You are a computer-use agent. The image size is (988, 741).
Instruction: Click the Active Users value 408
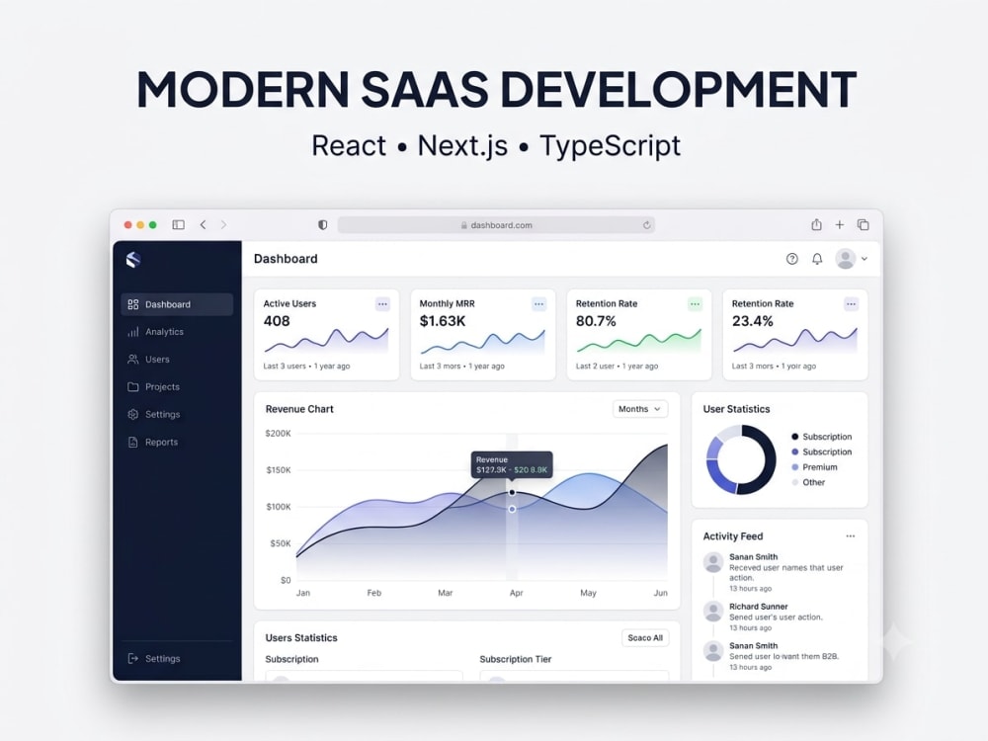(x=277, y=321)
